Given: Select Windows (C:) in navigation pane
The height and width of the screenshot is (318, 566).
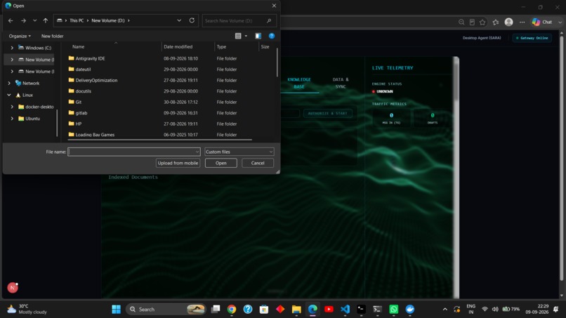Looking at the screenshot, I should 34,48.
